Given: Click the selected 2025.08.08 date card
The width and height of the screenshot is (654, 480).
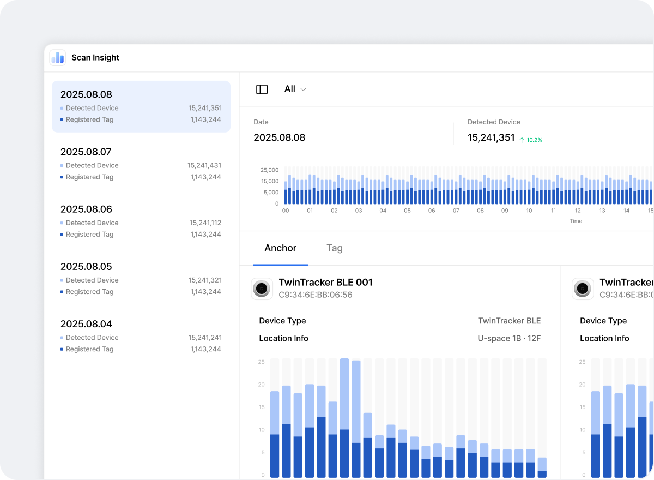Looking at the screenshot, I should (141, 106).
